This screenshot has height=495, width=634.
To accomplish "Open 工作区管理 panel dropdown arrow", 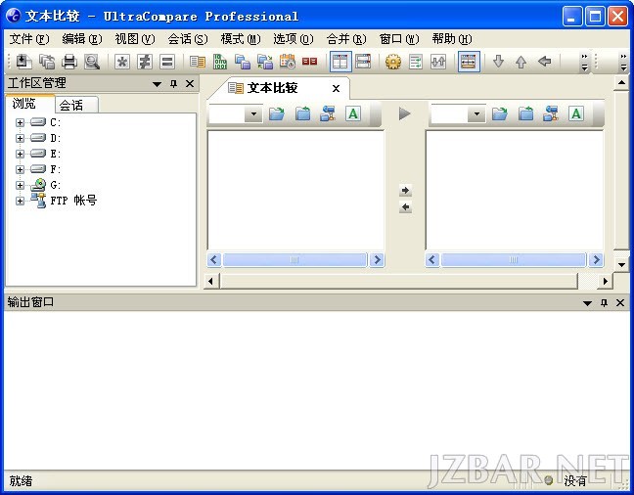I will tap(157, 84).
